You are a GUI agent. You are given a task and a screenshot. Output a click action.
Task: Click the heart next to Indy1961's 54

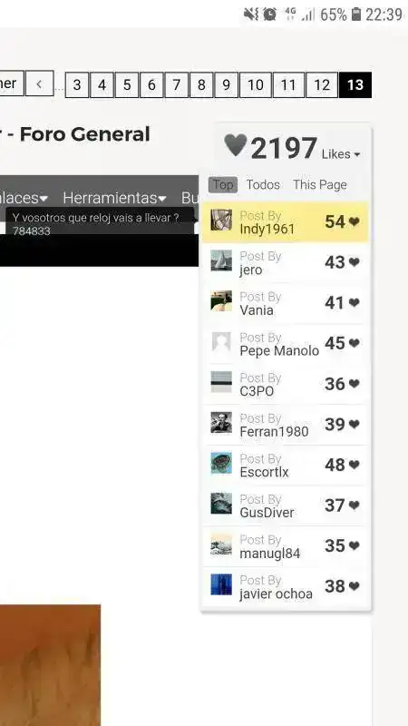(x=355, y=221)
